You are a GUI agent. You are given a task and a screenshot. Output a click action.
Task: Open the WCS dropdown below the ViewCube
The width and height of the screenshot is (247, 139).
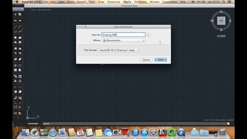pyautogui.click(x=221, y=36)
